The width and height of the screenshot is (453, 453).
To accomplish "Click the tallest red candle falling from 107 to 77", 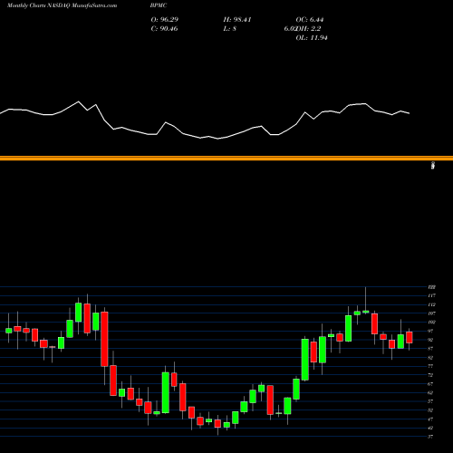I will point(104,339).
